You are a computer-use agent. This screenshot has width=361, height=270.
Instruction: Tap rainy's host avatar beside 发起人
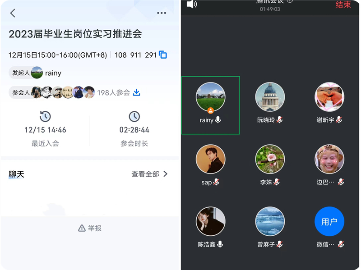click(37, 73)
